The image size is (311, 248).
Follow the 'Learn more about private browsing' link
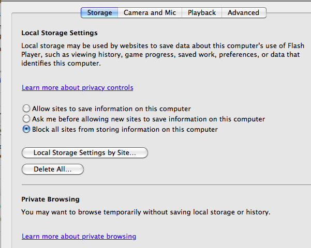[79, 237]
